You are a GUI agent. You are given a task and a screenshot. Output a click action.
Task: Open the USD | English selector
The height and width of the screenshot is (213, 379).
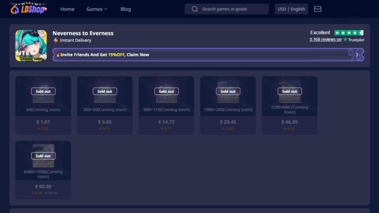point(291,9)
